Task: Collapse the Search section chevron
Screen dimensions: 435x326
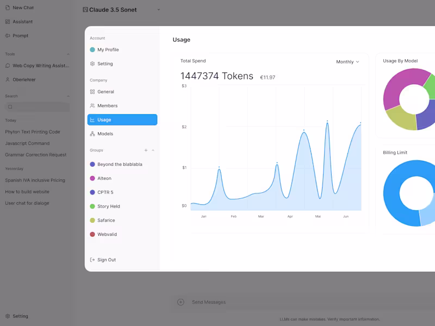Action: (69, 96)
